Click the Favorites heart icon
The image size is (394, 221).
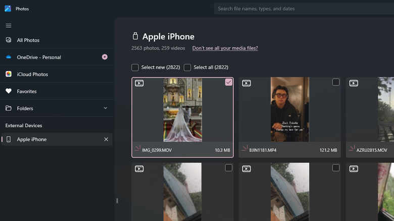pos(9,91)
